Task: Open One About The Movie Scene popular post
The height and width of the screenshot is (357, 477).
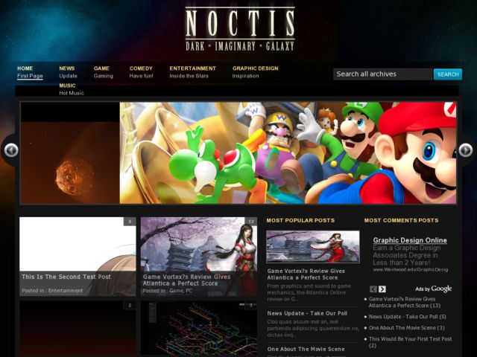Action: point(306,349)
